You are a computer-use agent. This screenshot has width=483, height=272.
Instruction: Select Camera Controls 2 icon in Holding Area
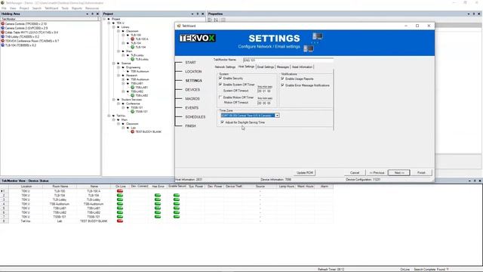[3, 28]
